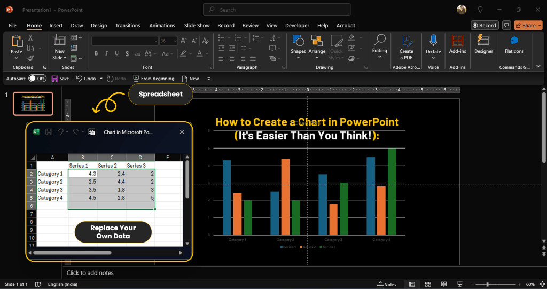Screen dimensions: 547x289
Task: Toggle Bold formatting
Action: point(96,53)
